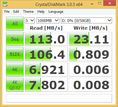Close the CrystalDiskMark window
Screen dimensions: 118x107
(110, 3)
